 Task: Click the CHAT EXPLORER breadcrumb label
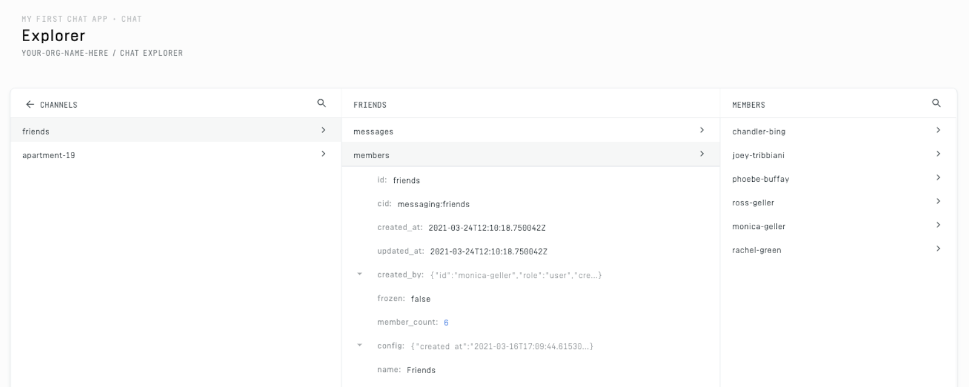[x=153, y=53]
